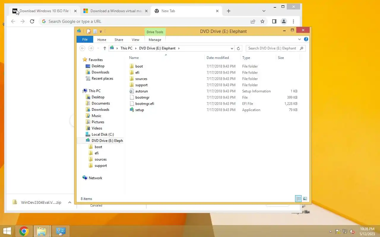Image resolution: width=380 pixels, height=237 pixels.
Task: Click the blue Help question mark icon
Action: click(x=306, y=39)
